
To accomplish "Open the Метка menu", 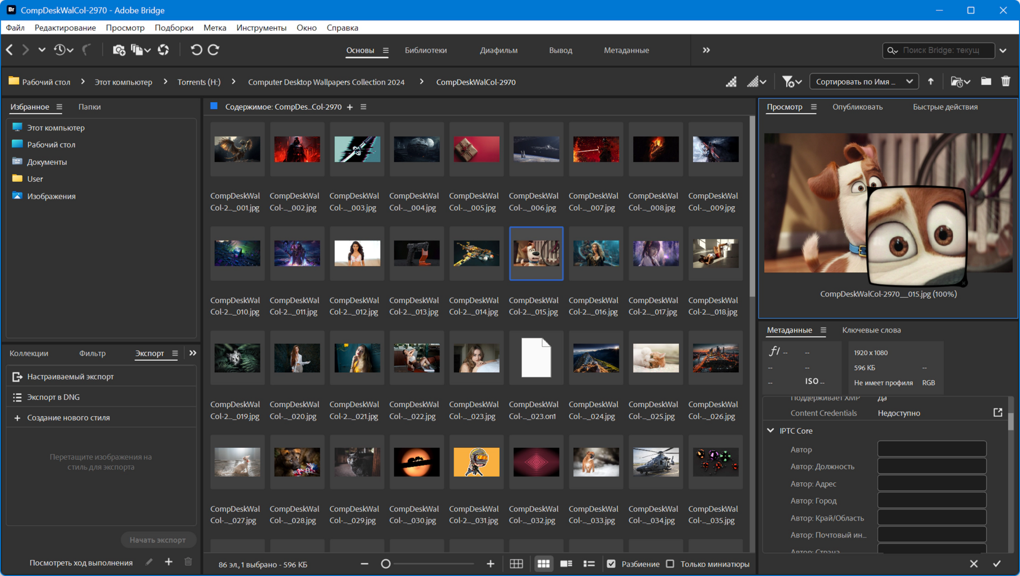I will click(x=215, y=28).
